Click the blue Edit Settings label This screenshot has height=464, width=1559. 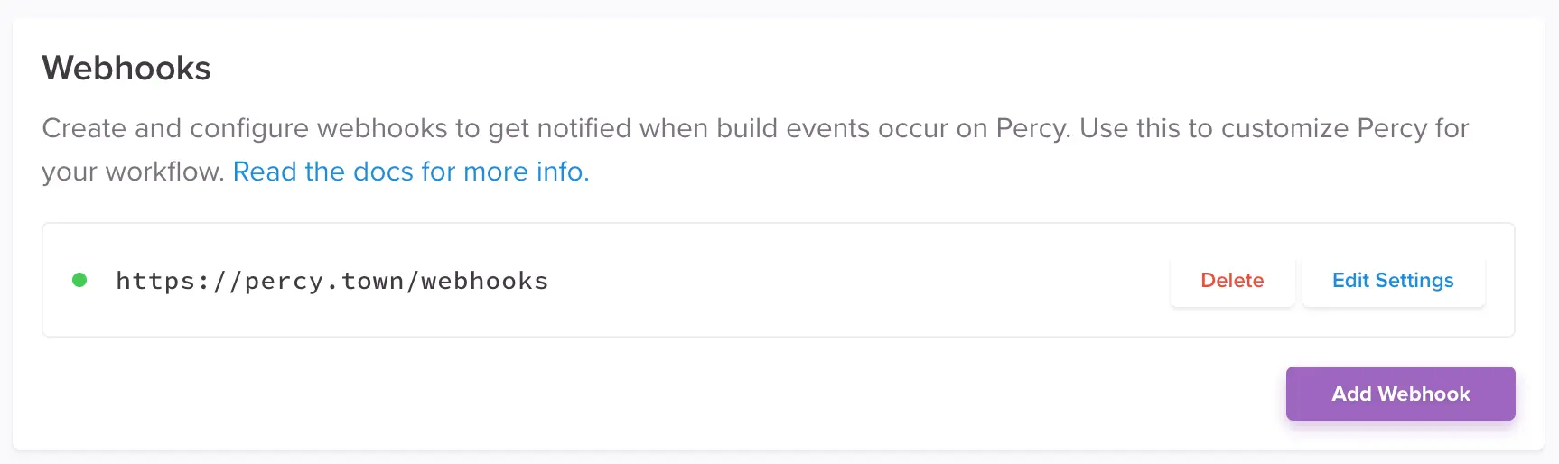tap(1393, 281)
